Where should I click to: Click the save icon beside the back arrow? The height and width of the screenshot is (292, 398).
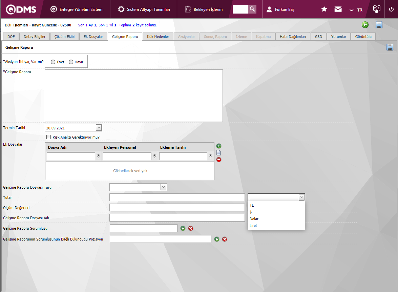click(x=379, y=25)
